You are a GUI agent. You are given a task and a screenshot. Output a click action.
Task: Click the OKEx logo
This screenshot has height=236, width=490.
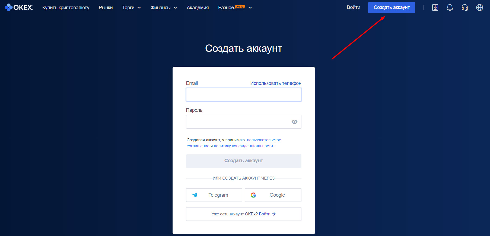[18, 7]
